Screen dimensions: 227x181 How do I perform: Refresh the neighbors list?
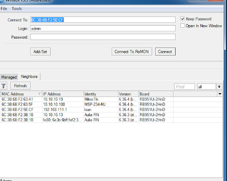point(21,86)
